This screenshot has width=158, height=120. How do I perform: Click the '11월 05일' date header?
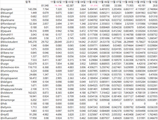(x=92, y=2)
